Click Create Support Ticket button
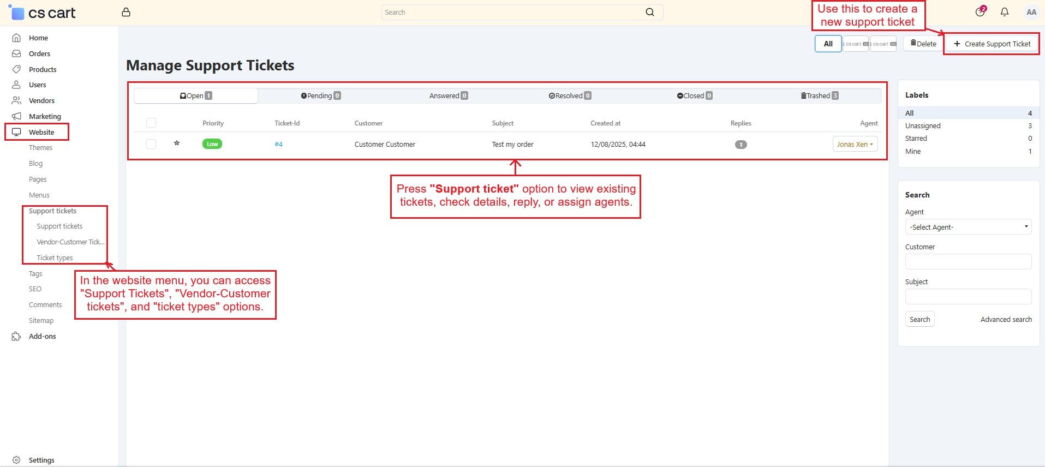The image size is (1045, 467). [x=992, y=44]
